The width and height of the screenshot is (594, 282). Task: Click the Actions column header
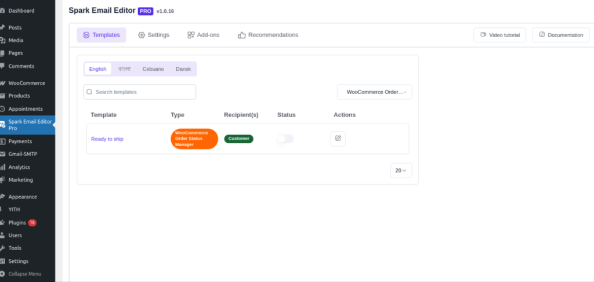pos(345,114)
